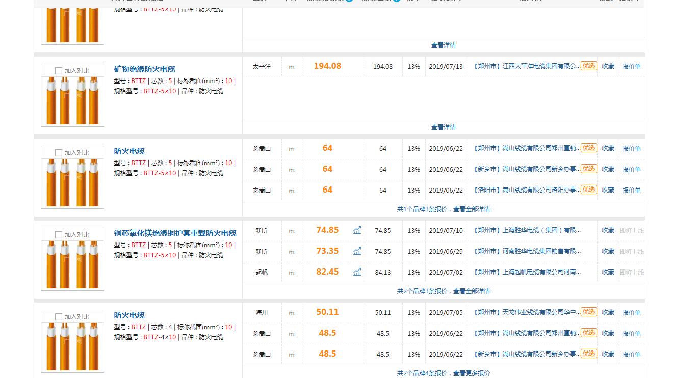The width and height of the screenshot is (698, 378).
Task: Click 优选 badge on 天龙伟业线缆 row
Action: (589, 312)
